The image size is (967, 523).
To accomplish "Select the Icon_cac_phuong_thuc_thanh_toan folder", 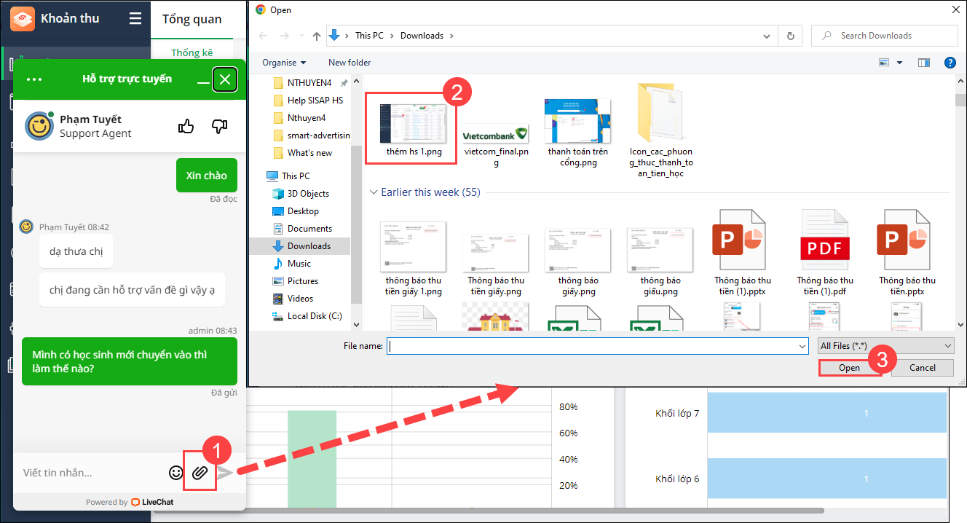I will (661, 130).
